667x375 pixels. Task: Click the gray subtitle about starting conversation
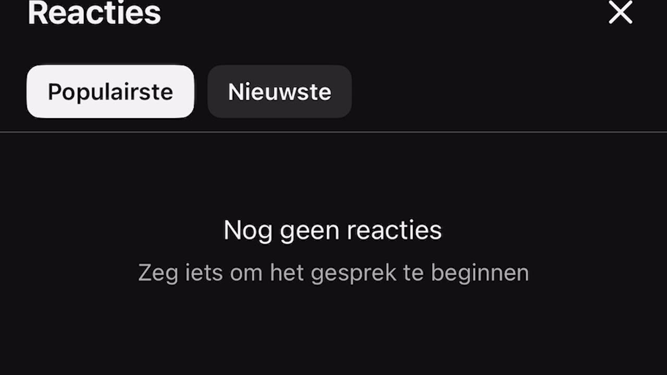tap(333, 273)
